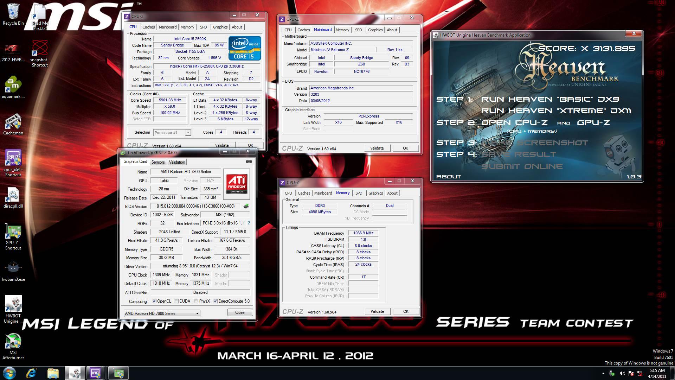The image size is (675, 380).
Task: Toggle the DirectCompute 5.0 checkbox
Action: pyautogui.click(x=215, y=301)
